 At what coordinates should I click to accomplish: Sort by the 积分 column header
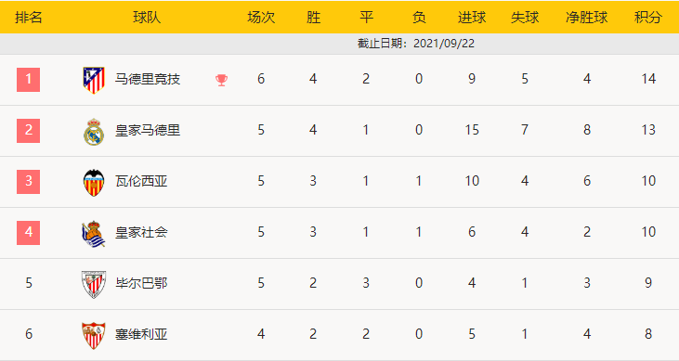(648, 18)
